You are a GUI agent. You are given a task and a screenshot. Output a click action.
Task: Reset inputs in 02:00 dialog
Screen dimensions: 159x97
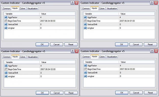pos(71,93)
